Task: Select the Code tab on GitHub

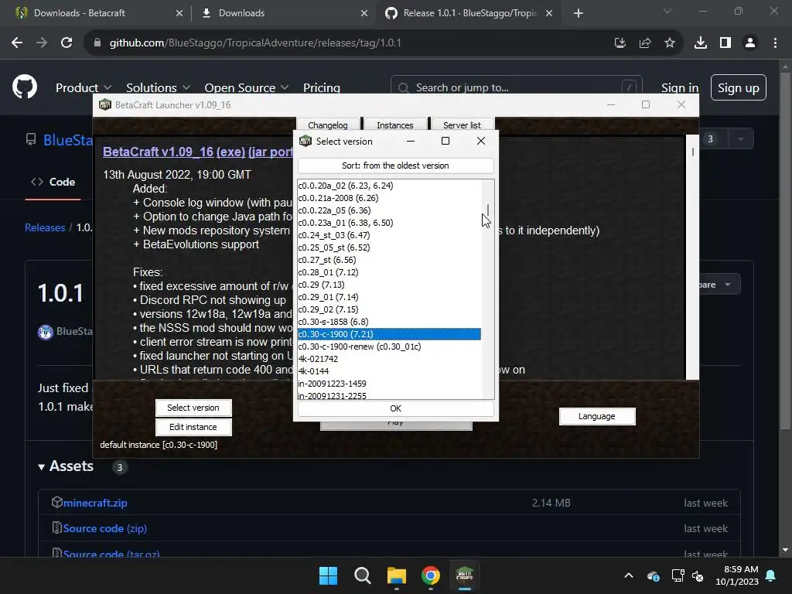Action: pyautogui.click(x=53, y=182)
